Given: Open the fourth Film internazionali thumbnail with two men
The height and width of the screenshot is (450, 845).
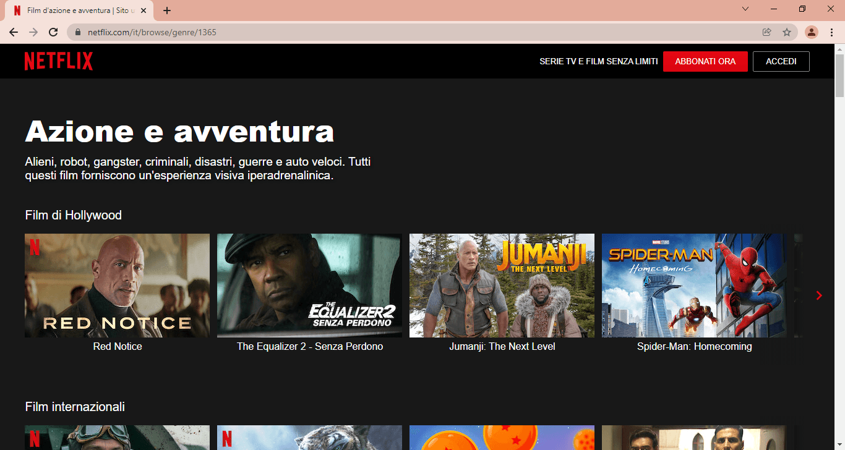Looking at the screenshot, I should (694, 438).
